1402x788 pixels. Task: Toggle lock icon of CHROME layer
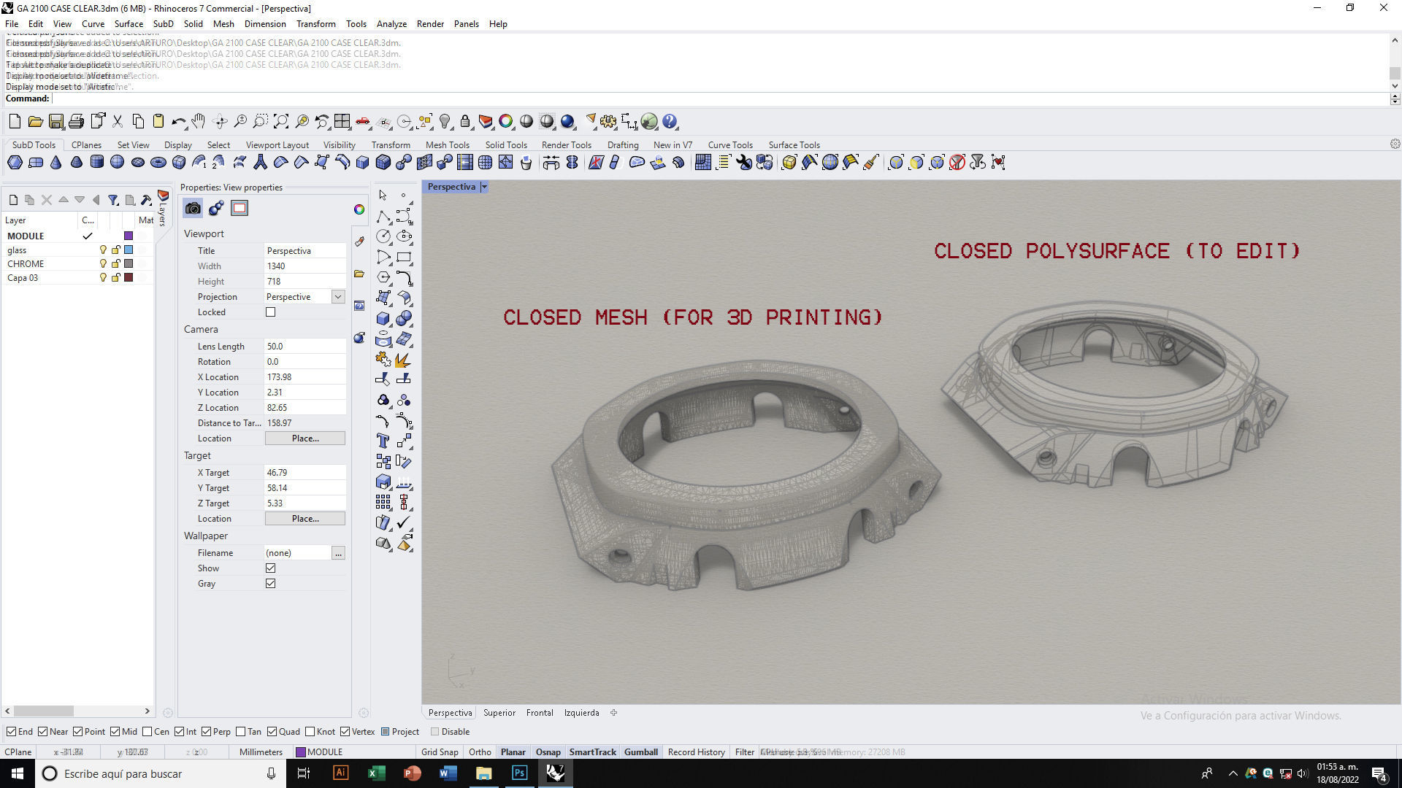pyautogui.click(x=115, y=264)
